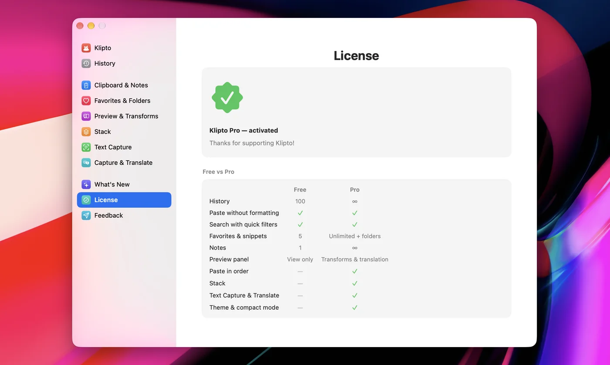
Task: Click the 'Paste in order' row label
Action: click(x=229, y=271)
